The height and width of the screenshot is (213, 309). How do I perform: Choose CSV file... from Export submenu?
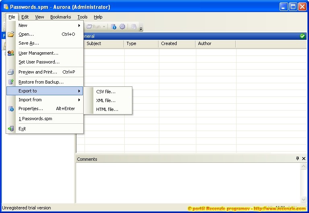click(106, 92)
